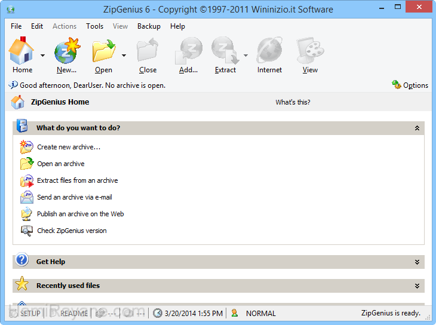This screenshot has width=436, height=325.
Task: Open the Backup menu
Action: coord(149,26)
